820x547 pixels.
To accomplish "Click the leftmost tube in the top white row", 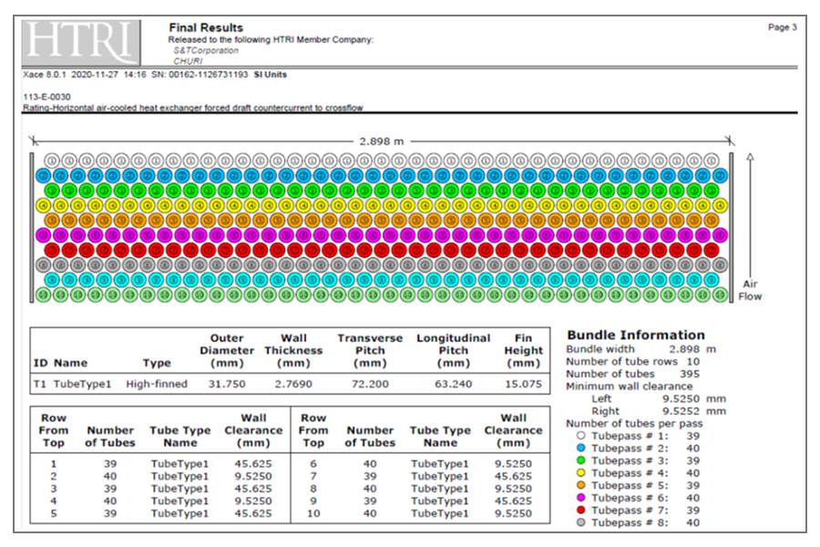I will pos(53,160).
